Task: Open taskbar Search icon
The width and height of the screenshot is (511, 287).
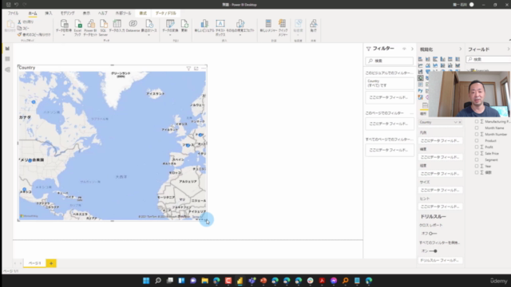Action: click(158, 281)
